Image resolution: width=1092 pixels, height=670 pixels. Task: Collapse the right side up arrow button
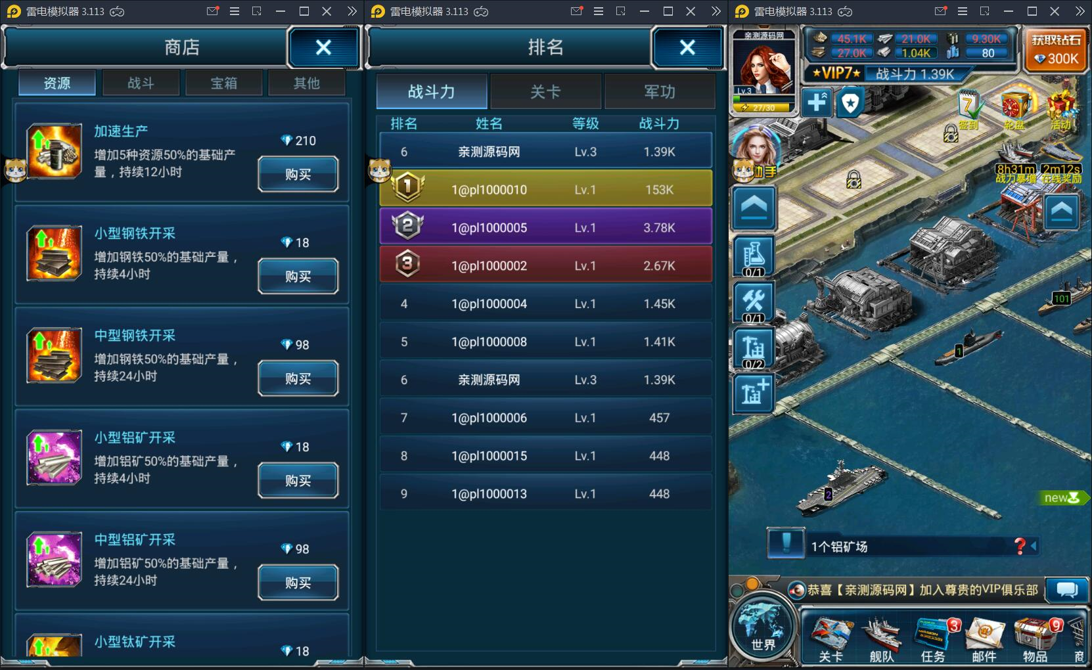click(x=1062, y=212)
